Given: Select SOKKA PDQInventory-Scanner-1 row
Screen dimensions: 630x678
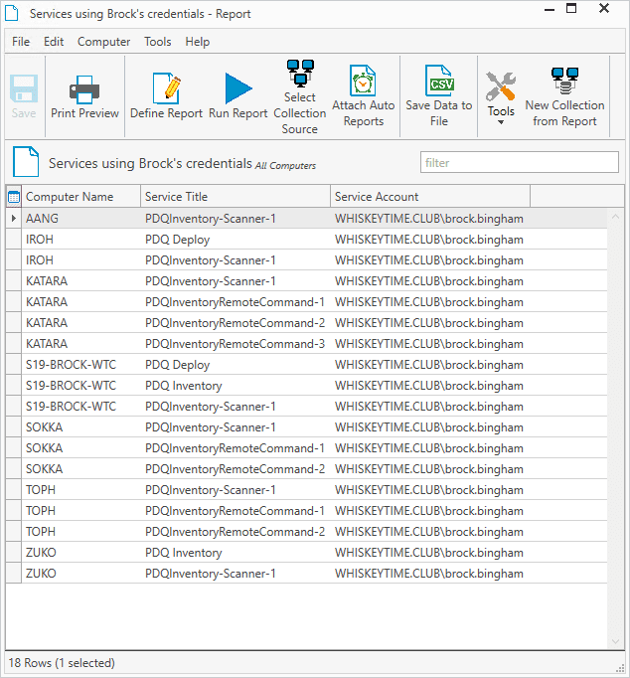Looking at the screenshot, I should [306, 427].
